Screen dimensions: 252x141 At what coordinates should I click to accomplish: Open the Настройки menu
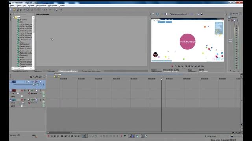tap(52, 5)
